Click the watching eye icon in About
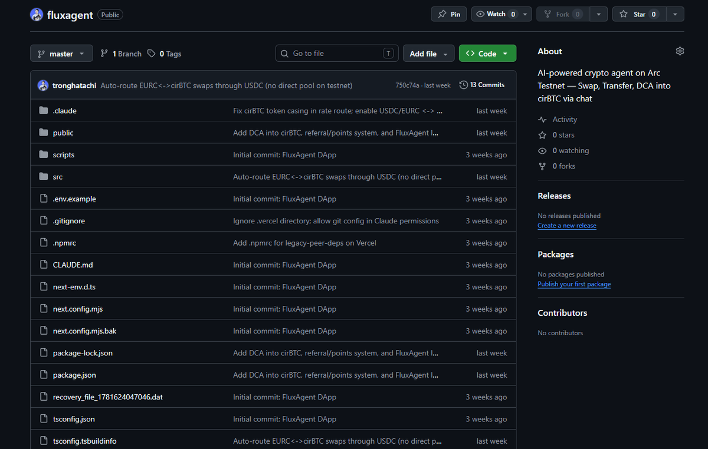 tap(542, 151)
